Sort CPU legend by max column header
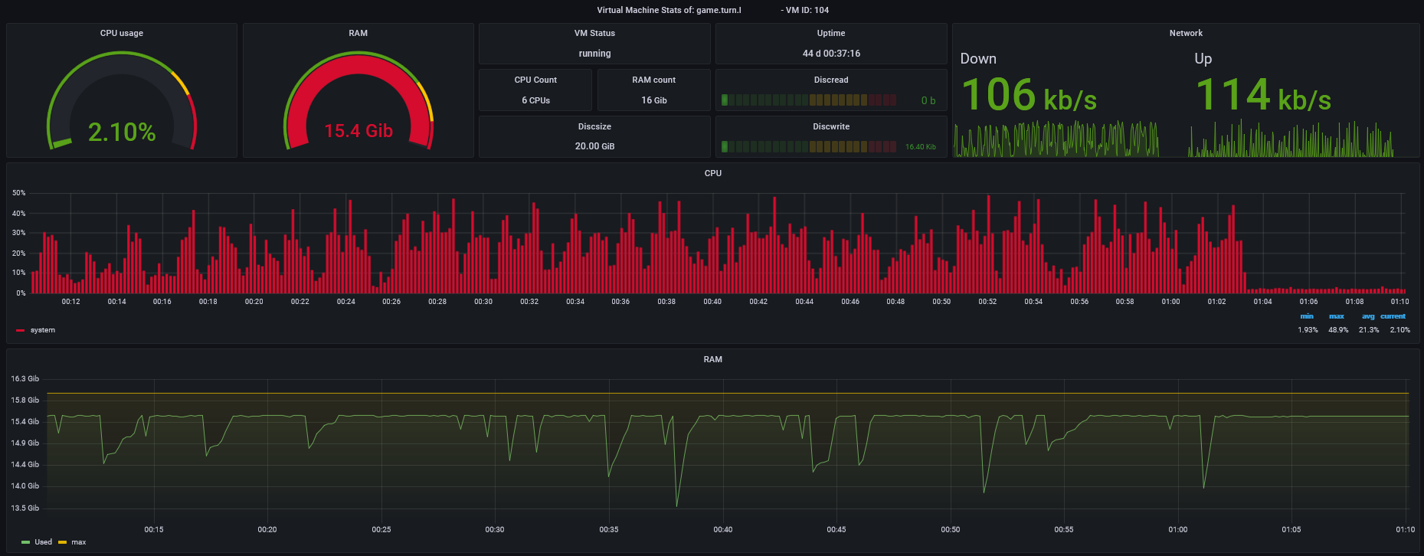The width and height of the screenshot is (1424, 556). [x=1337, y=316]
